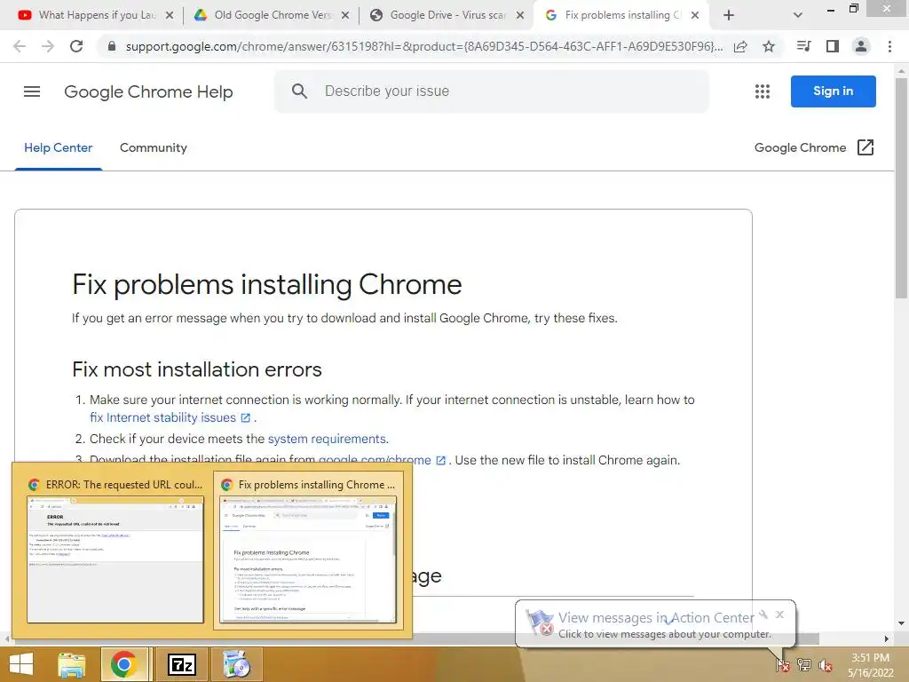The width and height of the screenshot is (909, 682).
Task: Click the Fix problems installing Chrome heading
Action: [x=266, y=285]
